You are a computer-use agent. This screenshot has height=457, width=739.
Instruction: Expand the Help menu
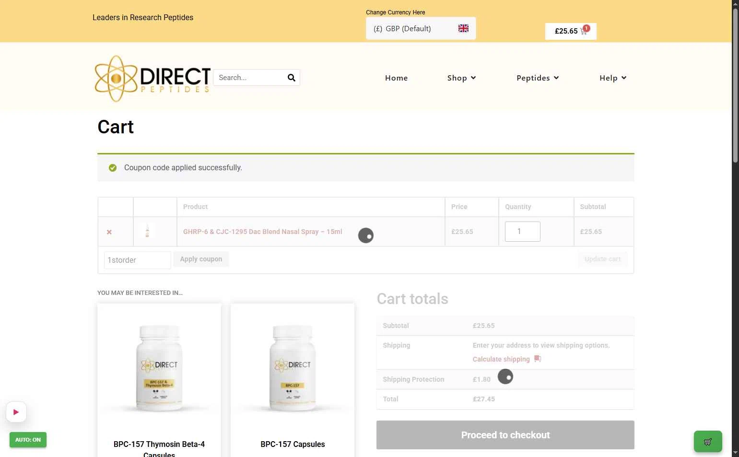[x=613, y=78]
